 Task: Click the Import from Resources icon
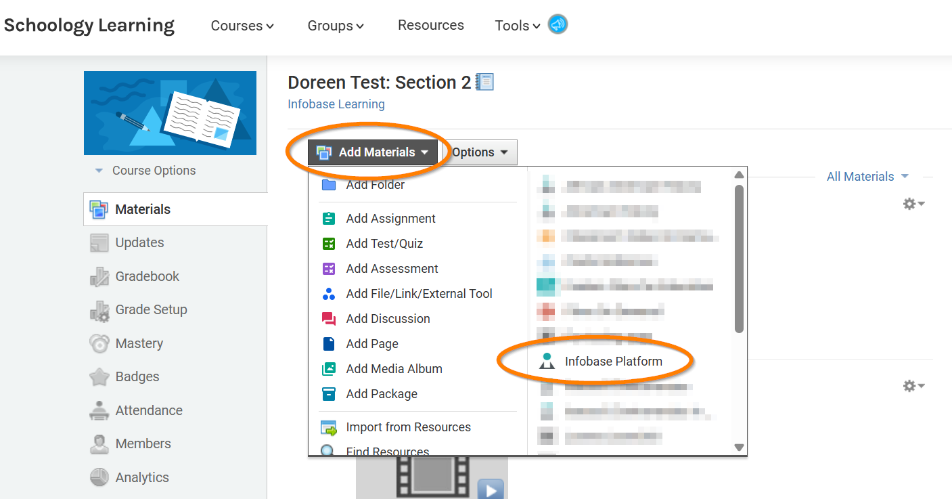tap(329, 428)
